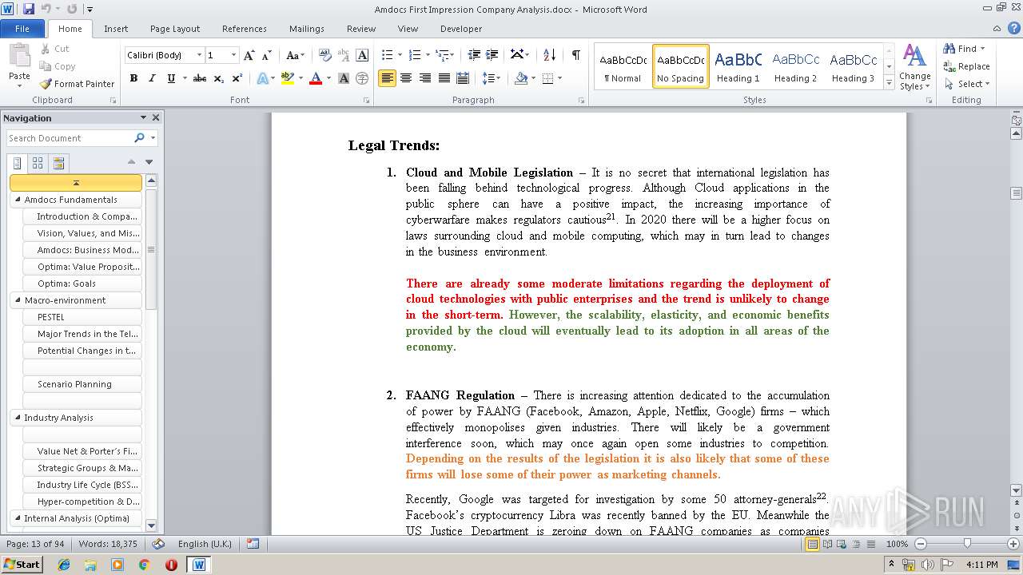
Task: Open the Borders dropdown arrow
Action: coord(559,78)
